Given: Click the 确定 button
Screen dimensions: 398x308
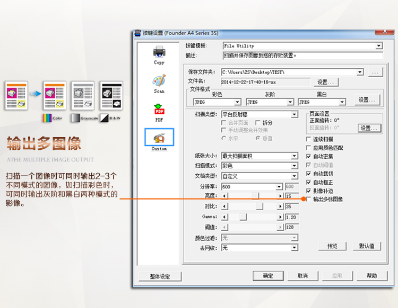Looking at the screenshot, I should click(x=269, y=276).
